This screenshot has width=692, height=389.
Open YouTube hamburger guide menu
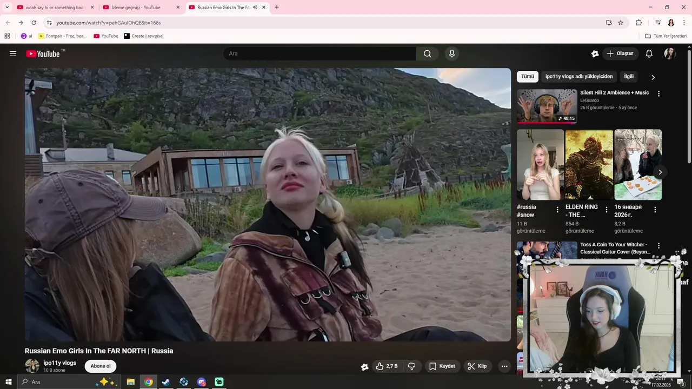[13, 53]
